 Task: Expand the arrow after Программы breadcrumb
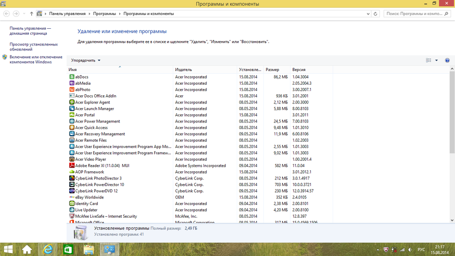pyautogui.click(x=120, y=14)
